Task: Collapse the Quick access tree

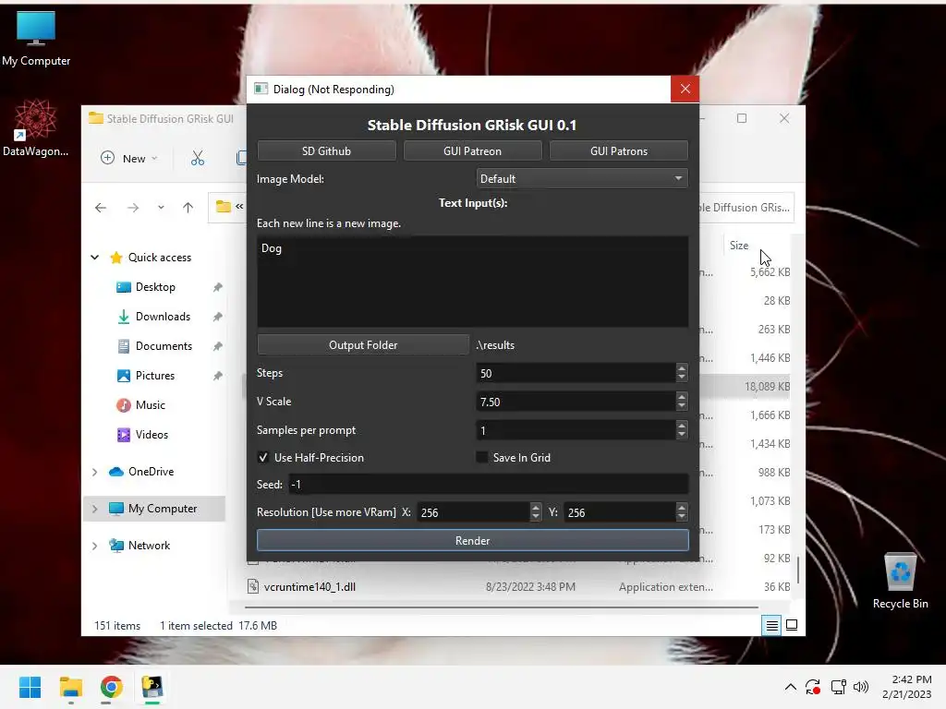Action: 95,258
